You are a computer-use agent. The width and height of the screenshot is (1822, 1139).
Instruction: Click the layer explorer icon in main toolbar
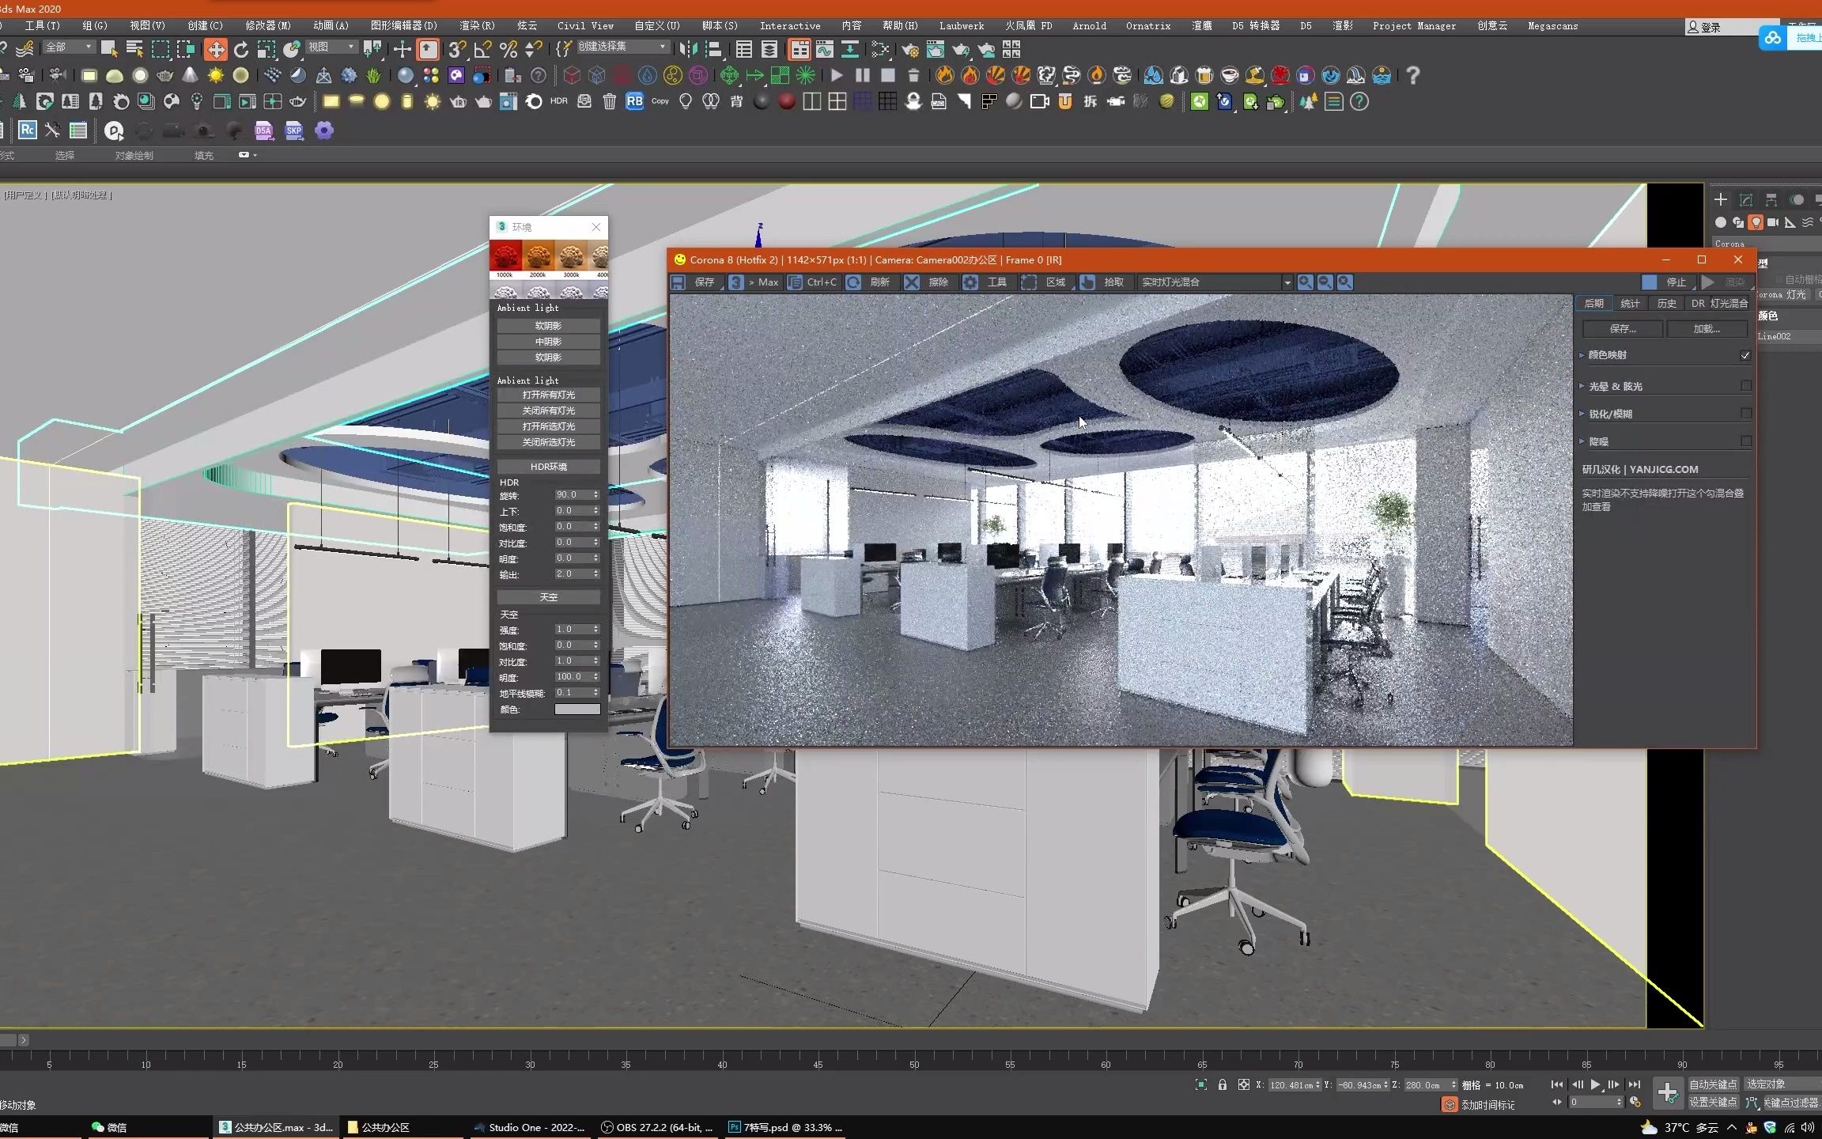click(x=769, y=49)
